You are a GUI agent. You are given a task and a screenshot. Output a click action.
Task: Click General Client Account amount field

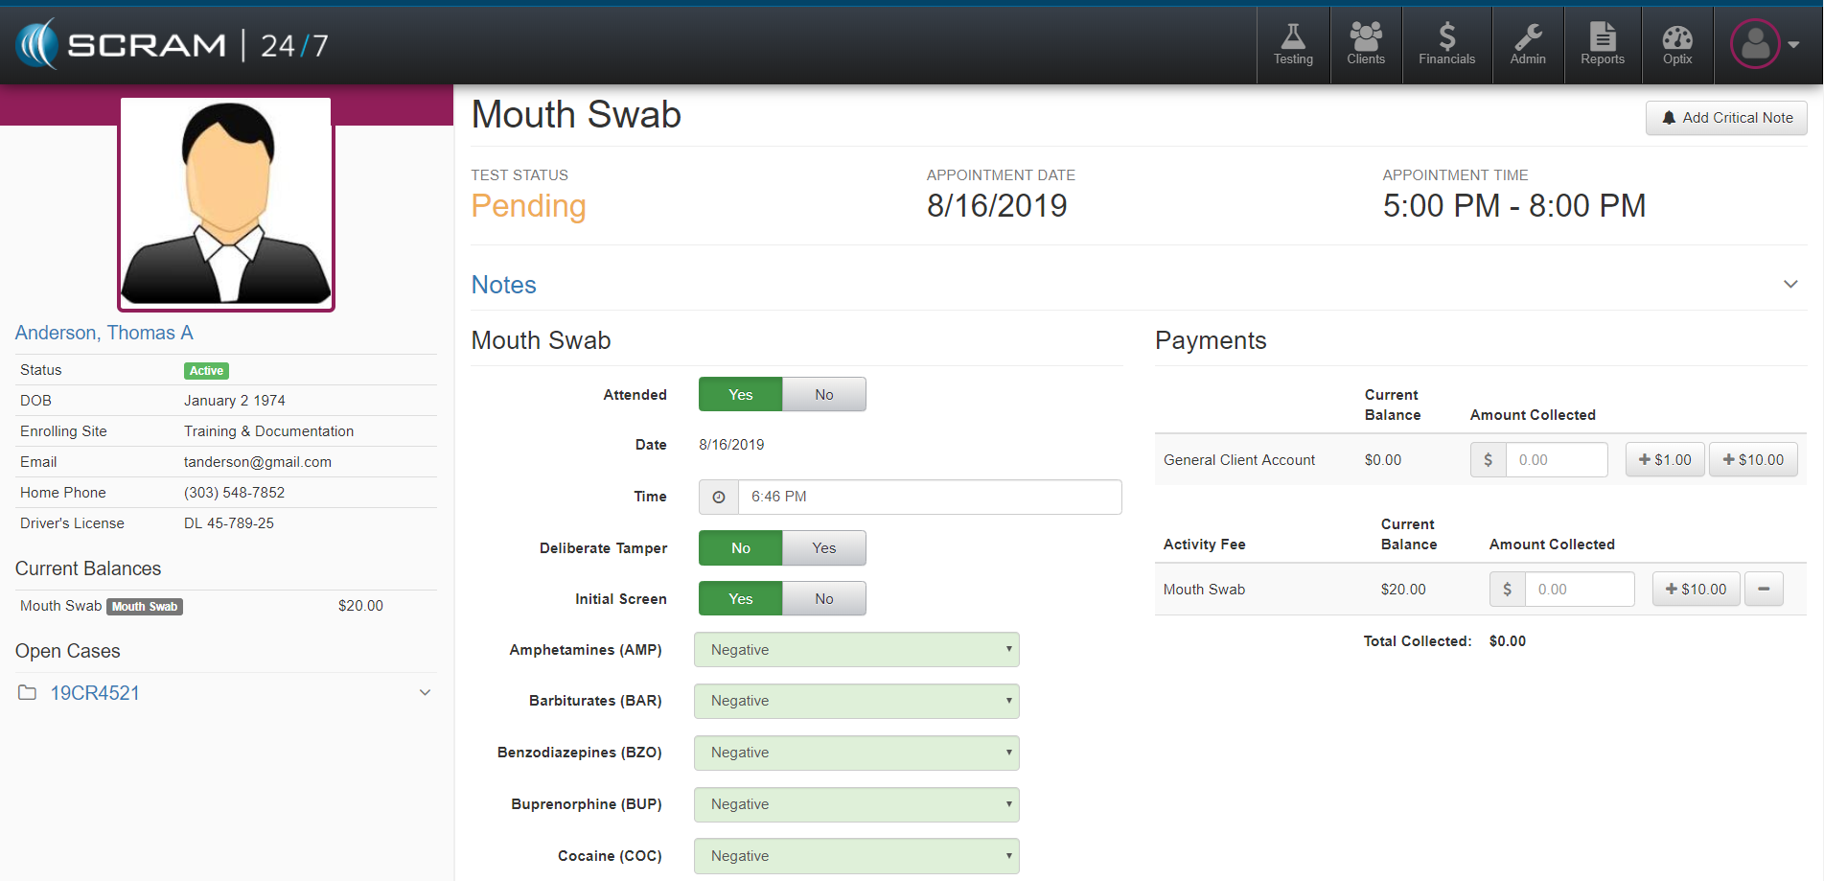(x=1556, y=460)
